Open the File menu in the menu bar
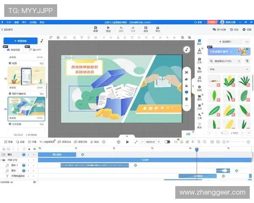Viewport: 254px width, 203px height. pyautogui.click(x=8, y=22)
